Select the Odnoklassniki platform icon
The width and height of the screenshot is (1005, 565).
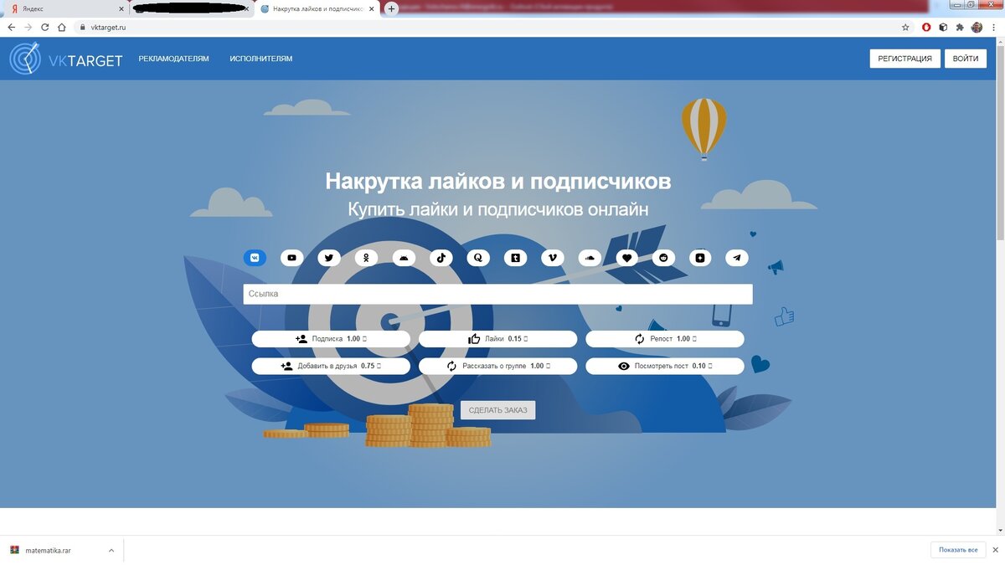pos(365,258)
